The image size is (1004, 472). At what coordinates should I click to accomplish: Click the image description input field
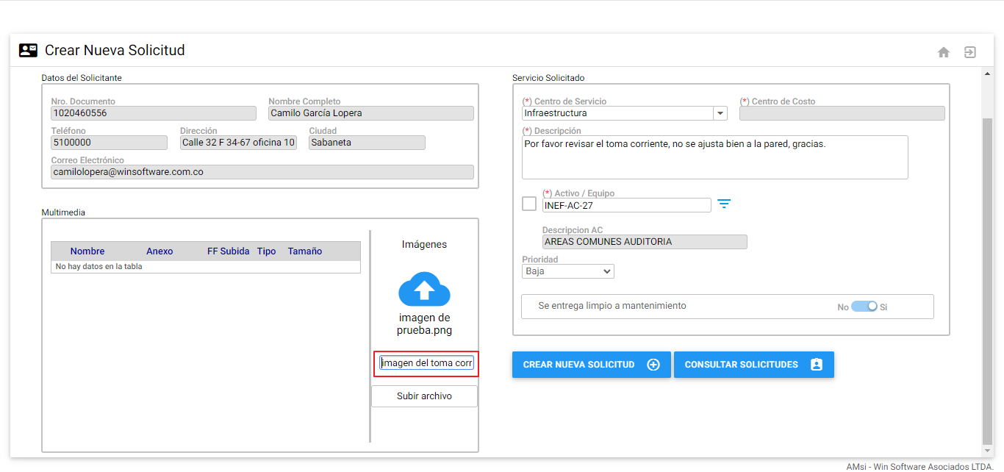[x=426, y=363]
